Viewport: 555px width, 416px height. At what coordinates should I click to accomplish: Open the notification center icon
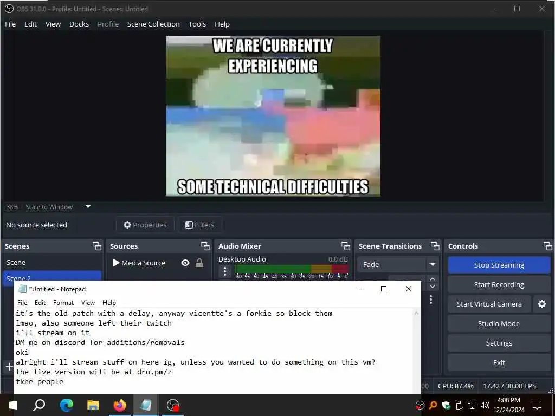537,405
